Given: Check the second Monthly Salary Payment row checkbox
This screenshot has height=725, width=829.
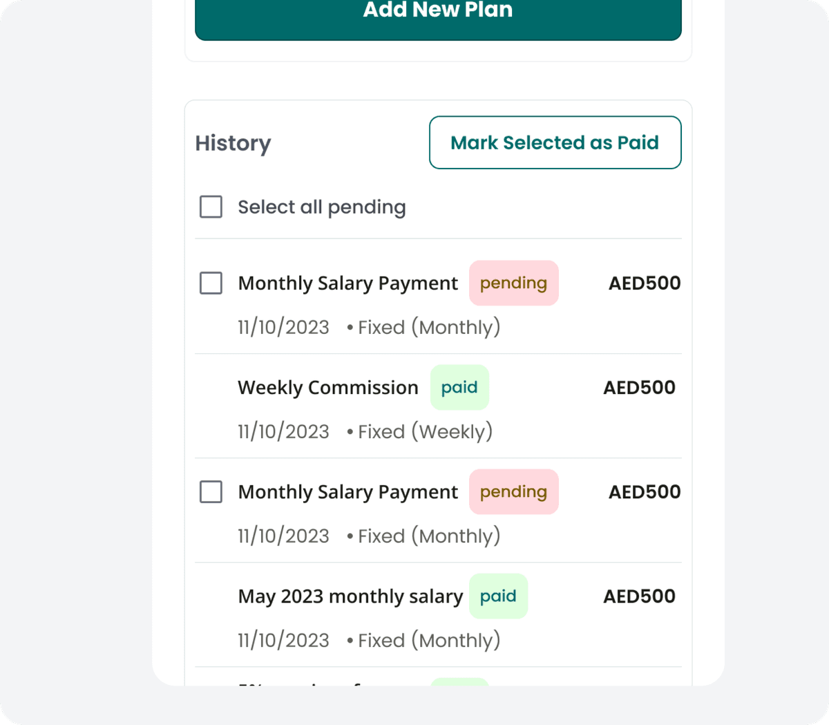Looking at the screenshot, I should [x=211, y=491].
